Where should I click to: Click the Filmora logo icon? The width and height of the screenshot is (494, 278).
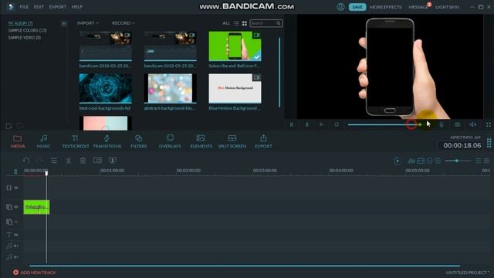[11, 7]
